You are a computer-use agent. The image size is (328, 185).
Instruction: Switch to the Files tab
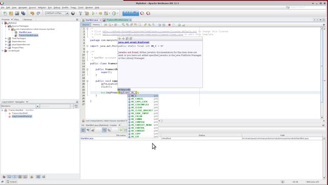16,20
